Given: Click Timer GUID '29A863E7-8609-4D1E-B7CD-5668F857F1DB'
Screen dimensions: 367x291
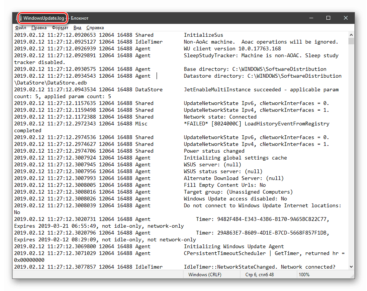Looking at the screenshot, I should pyautogui.click(x=271, y=233).
